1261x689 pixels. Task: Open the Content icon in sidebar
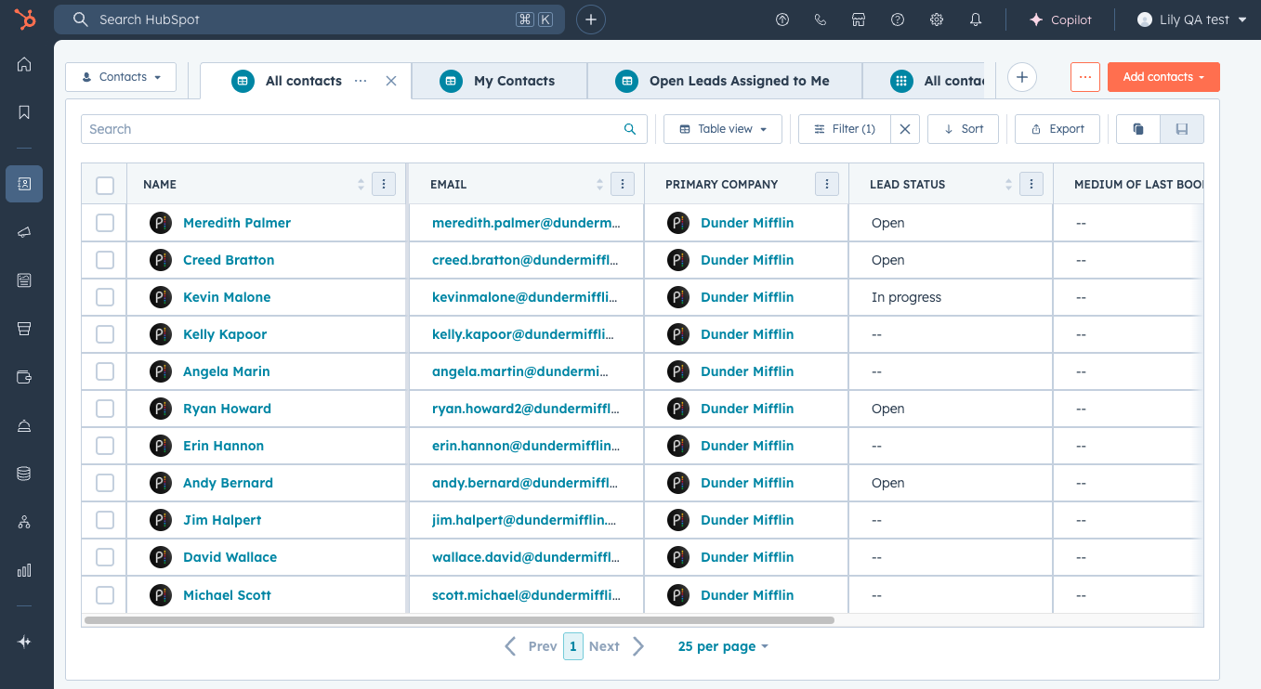[24, 279]
